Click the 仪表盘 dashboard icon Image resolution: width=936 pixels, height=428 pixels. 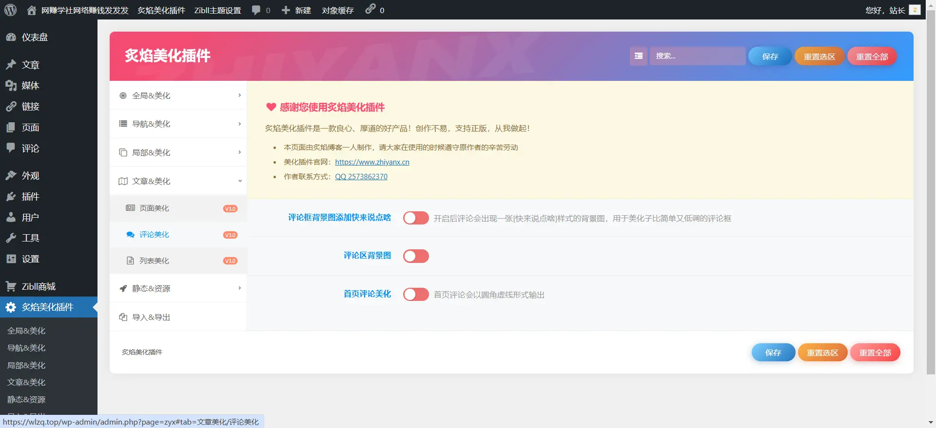pyautogui.click(x=11, y=37)
